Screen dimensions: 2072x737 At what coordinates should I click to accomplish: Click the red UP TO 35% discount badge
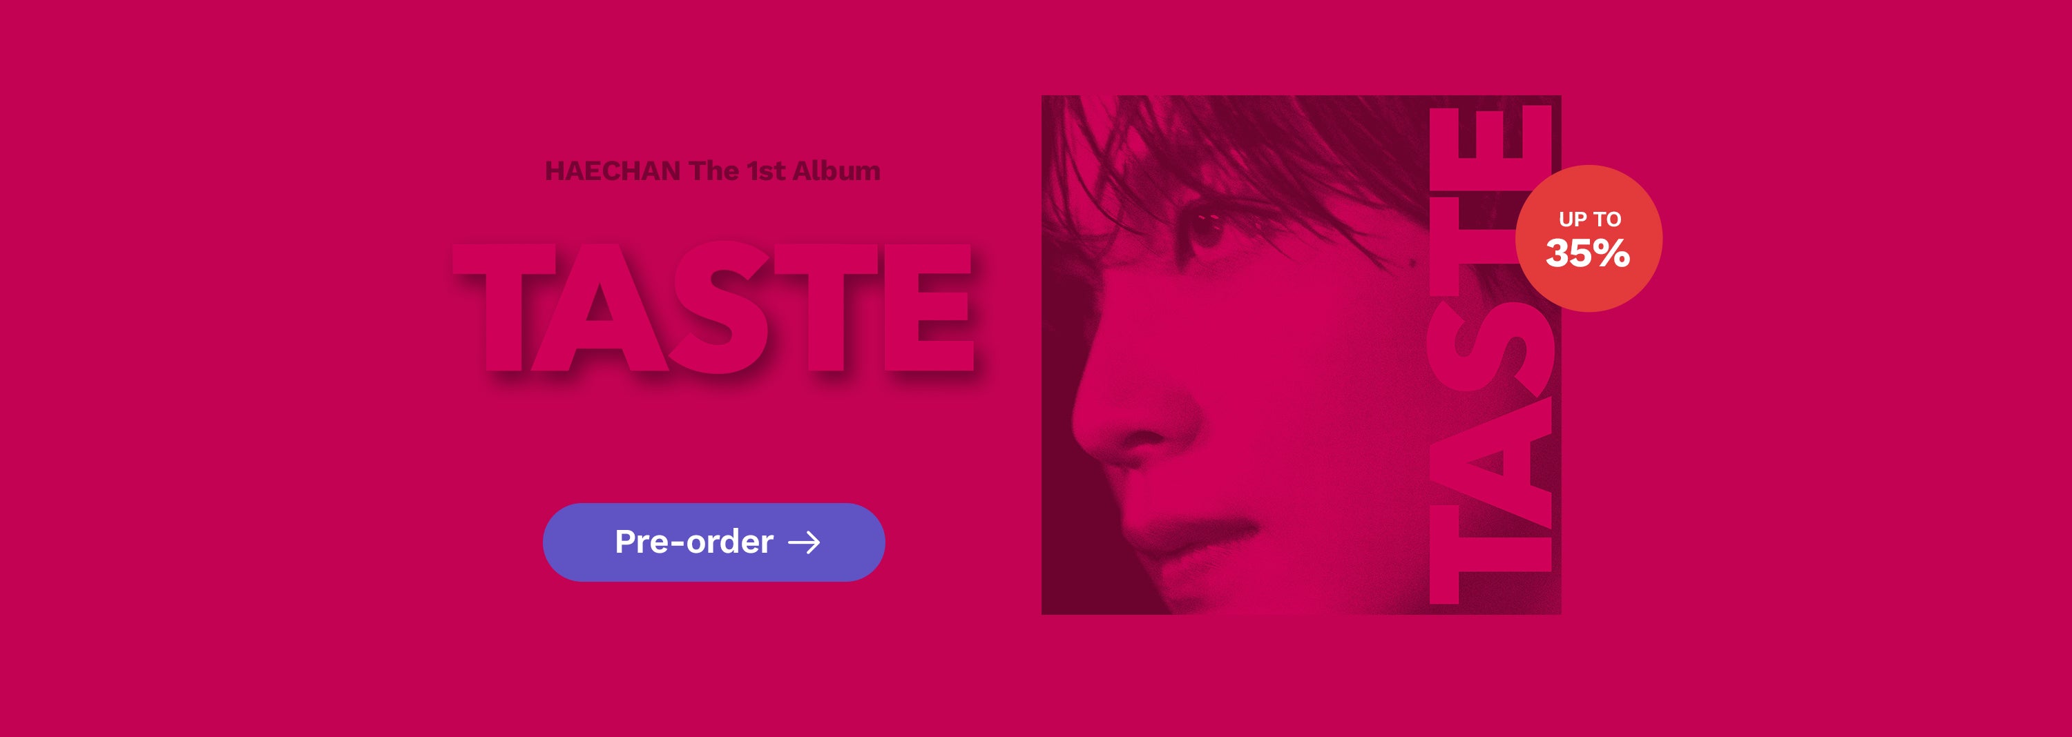pos(1589,239)
